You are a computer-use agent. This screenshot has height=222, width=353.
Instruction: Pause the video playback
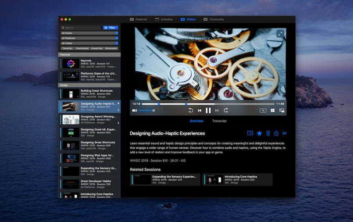(208, 111)
